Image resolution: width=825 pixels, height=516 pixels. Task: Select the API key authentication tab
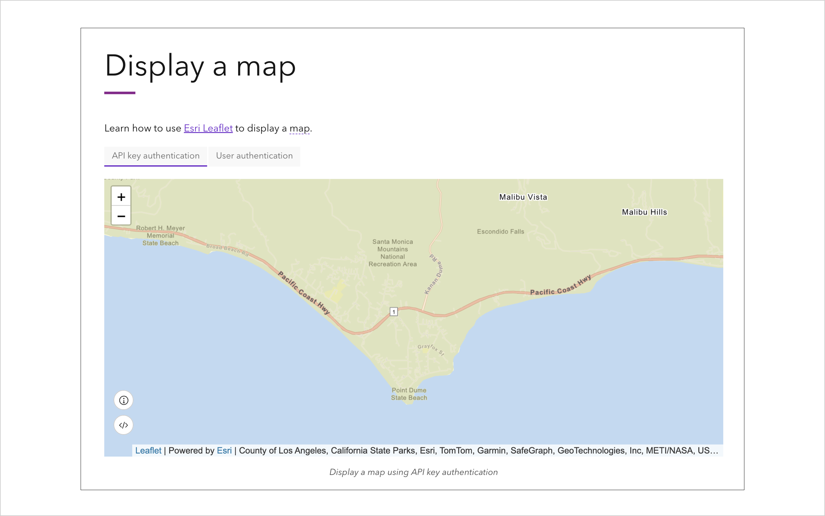coord(156,156)
